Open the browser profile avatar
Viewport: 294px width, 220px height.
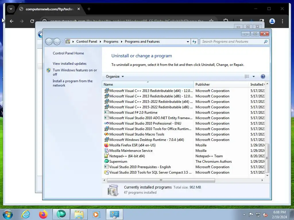(272, 21)
